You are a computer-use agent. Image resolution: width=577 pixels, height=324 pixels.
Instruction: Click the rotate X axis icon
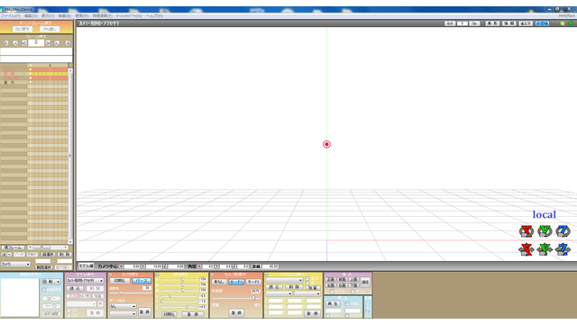(x=527, y=231)
